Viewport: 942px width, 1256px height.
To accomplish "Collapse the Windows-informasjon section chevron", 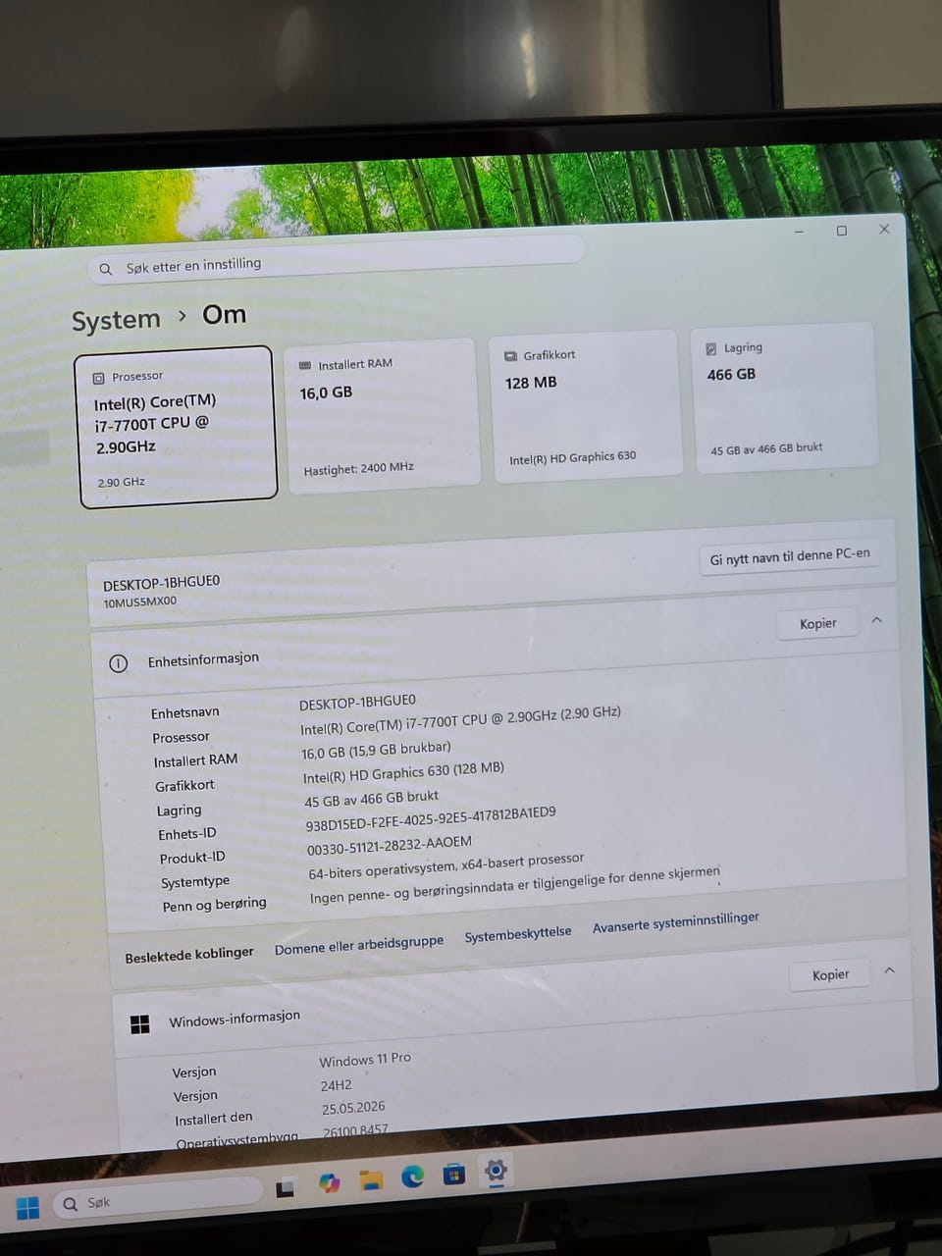I will [889, 970].
